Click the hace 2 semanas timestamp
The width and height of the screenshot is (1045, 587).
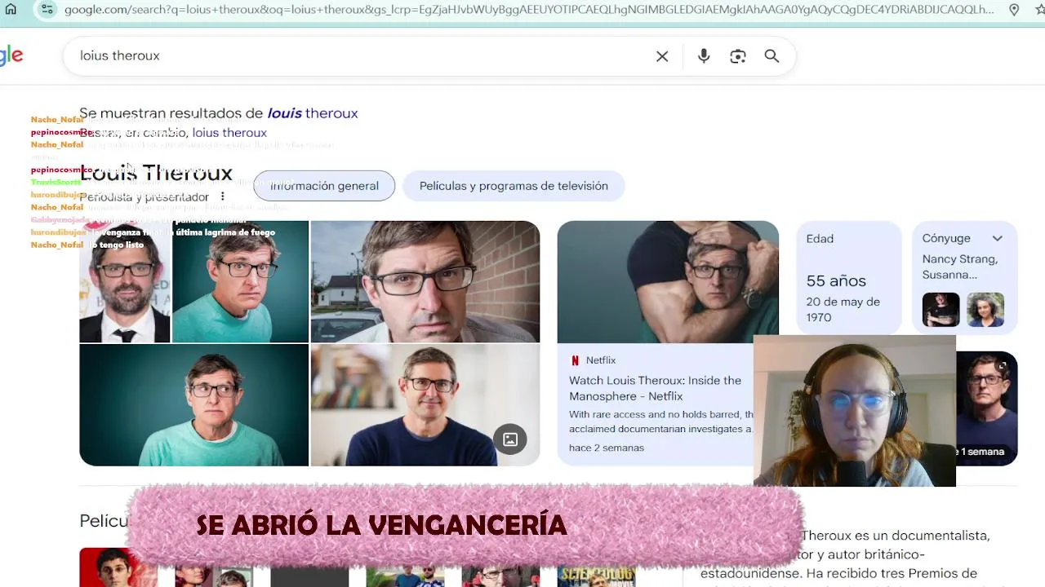tap(607, 448)
